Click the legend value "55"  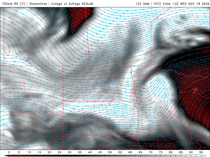120,152
